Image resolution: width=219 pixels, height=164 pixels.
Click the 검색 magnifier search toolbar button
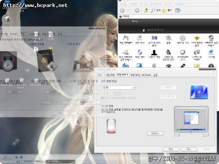[155, 10]
